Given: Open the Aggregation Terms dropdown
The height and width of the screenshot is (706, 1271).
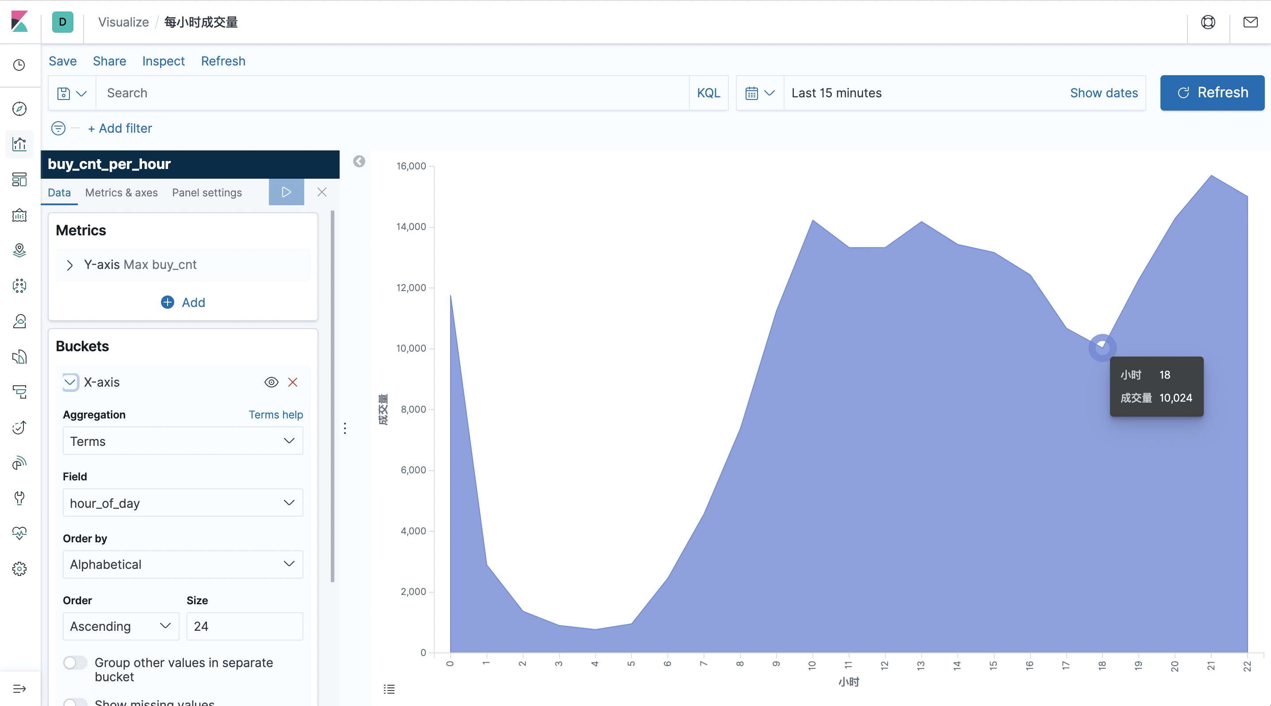Looking at the screenshot, I should tap(183, 441).
